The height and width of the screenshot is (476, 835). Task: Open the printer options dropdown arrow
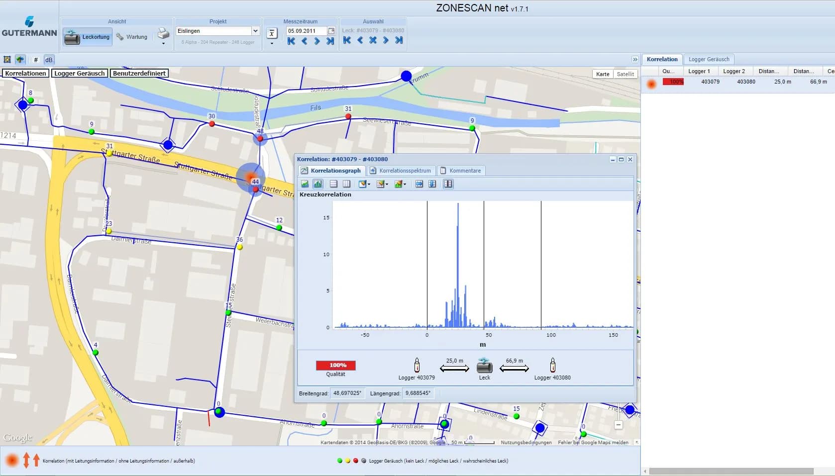click(x=163, y=44)
